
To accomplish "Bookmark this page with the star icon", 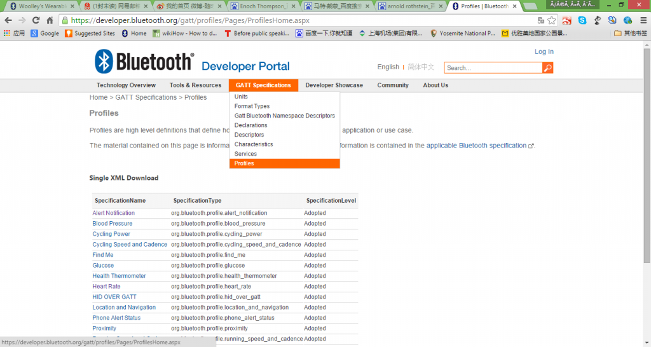I will pyautogui.click(x=552, y=20).
